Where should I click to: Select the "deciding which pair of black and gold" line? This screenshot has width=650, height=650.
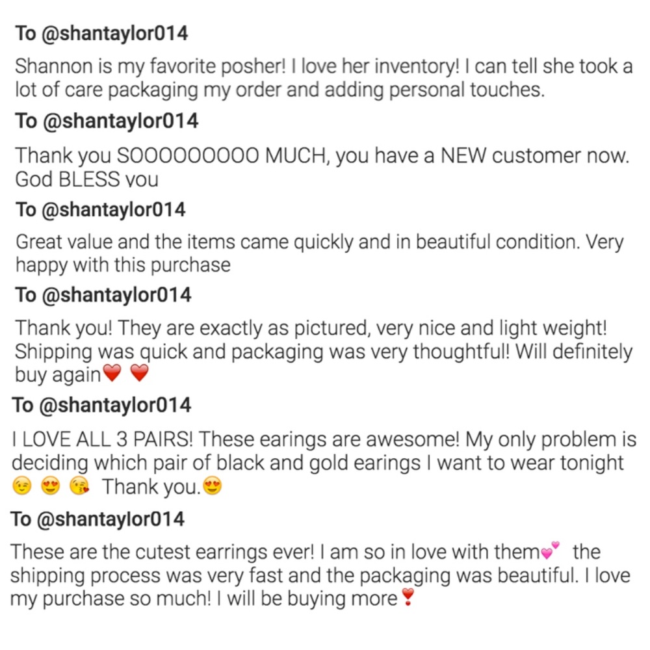click(318, 463)
